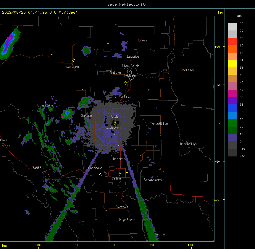255x249 pixels.
Task: Click the Banff town label
Action: [x=37, y=168]
